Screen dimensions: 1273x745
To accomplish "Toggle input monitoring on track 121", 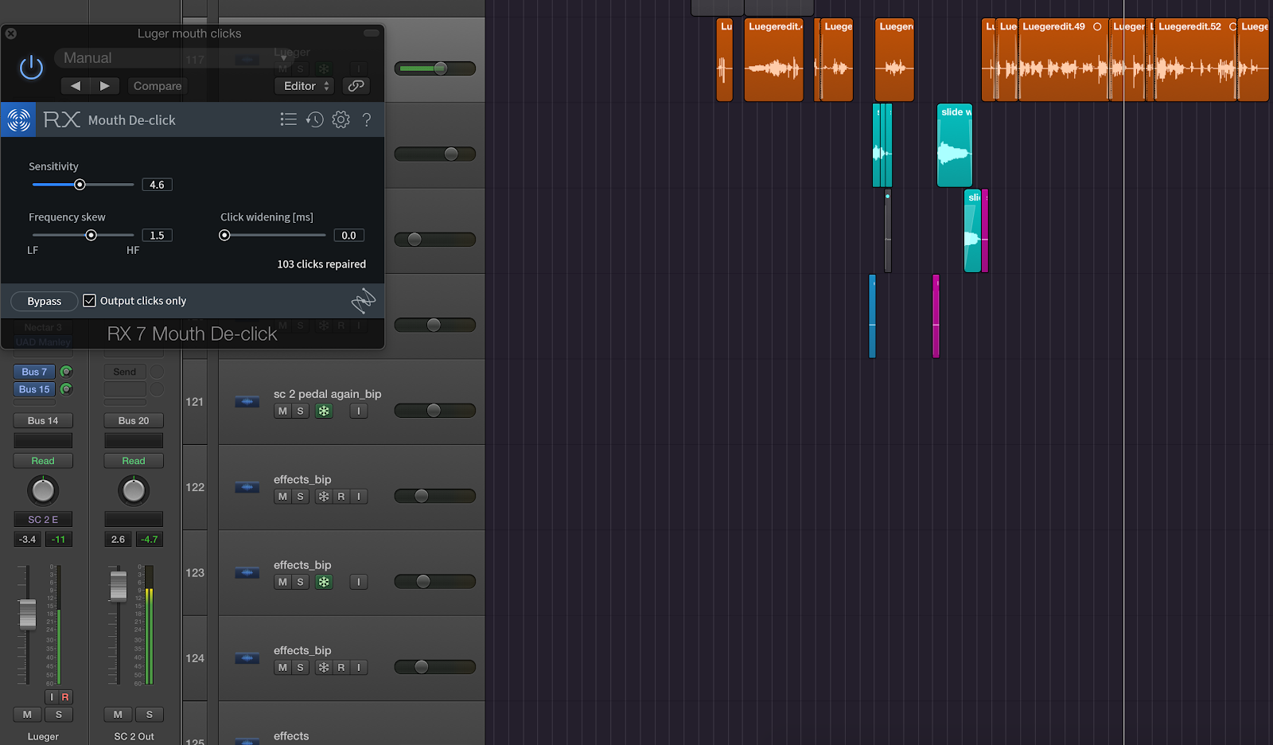I will tap(359, 411).
